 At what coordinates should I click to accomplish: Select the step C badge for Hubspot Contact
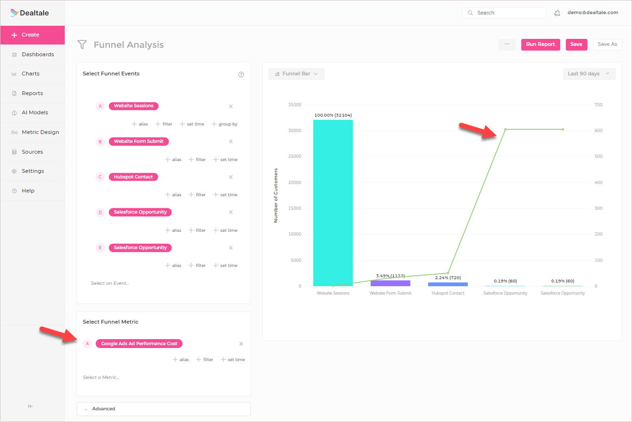(x=100, y=177)
